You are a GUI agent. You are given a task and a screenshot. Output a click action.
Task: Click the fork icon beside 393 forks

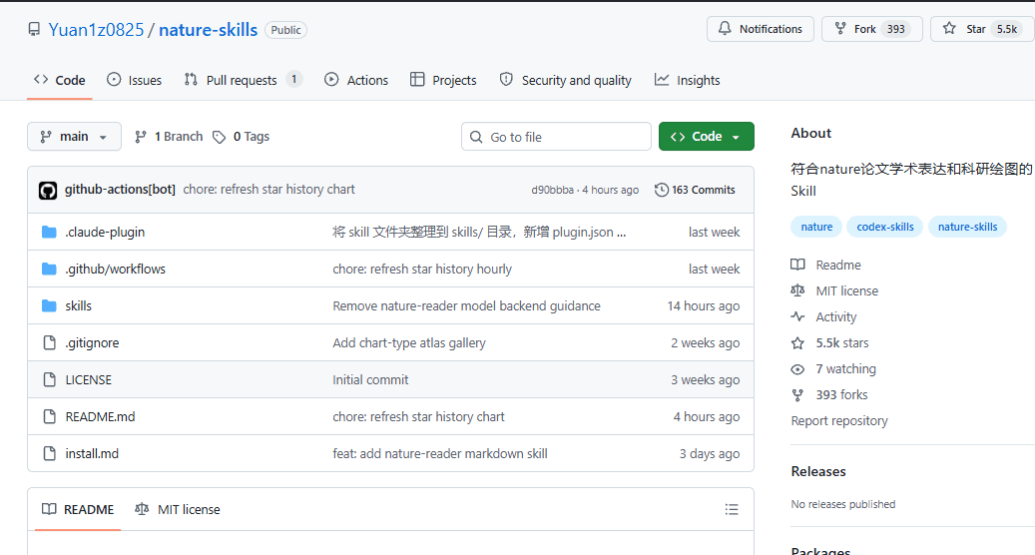797,394
